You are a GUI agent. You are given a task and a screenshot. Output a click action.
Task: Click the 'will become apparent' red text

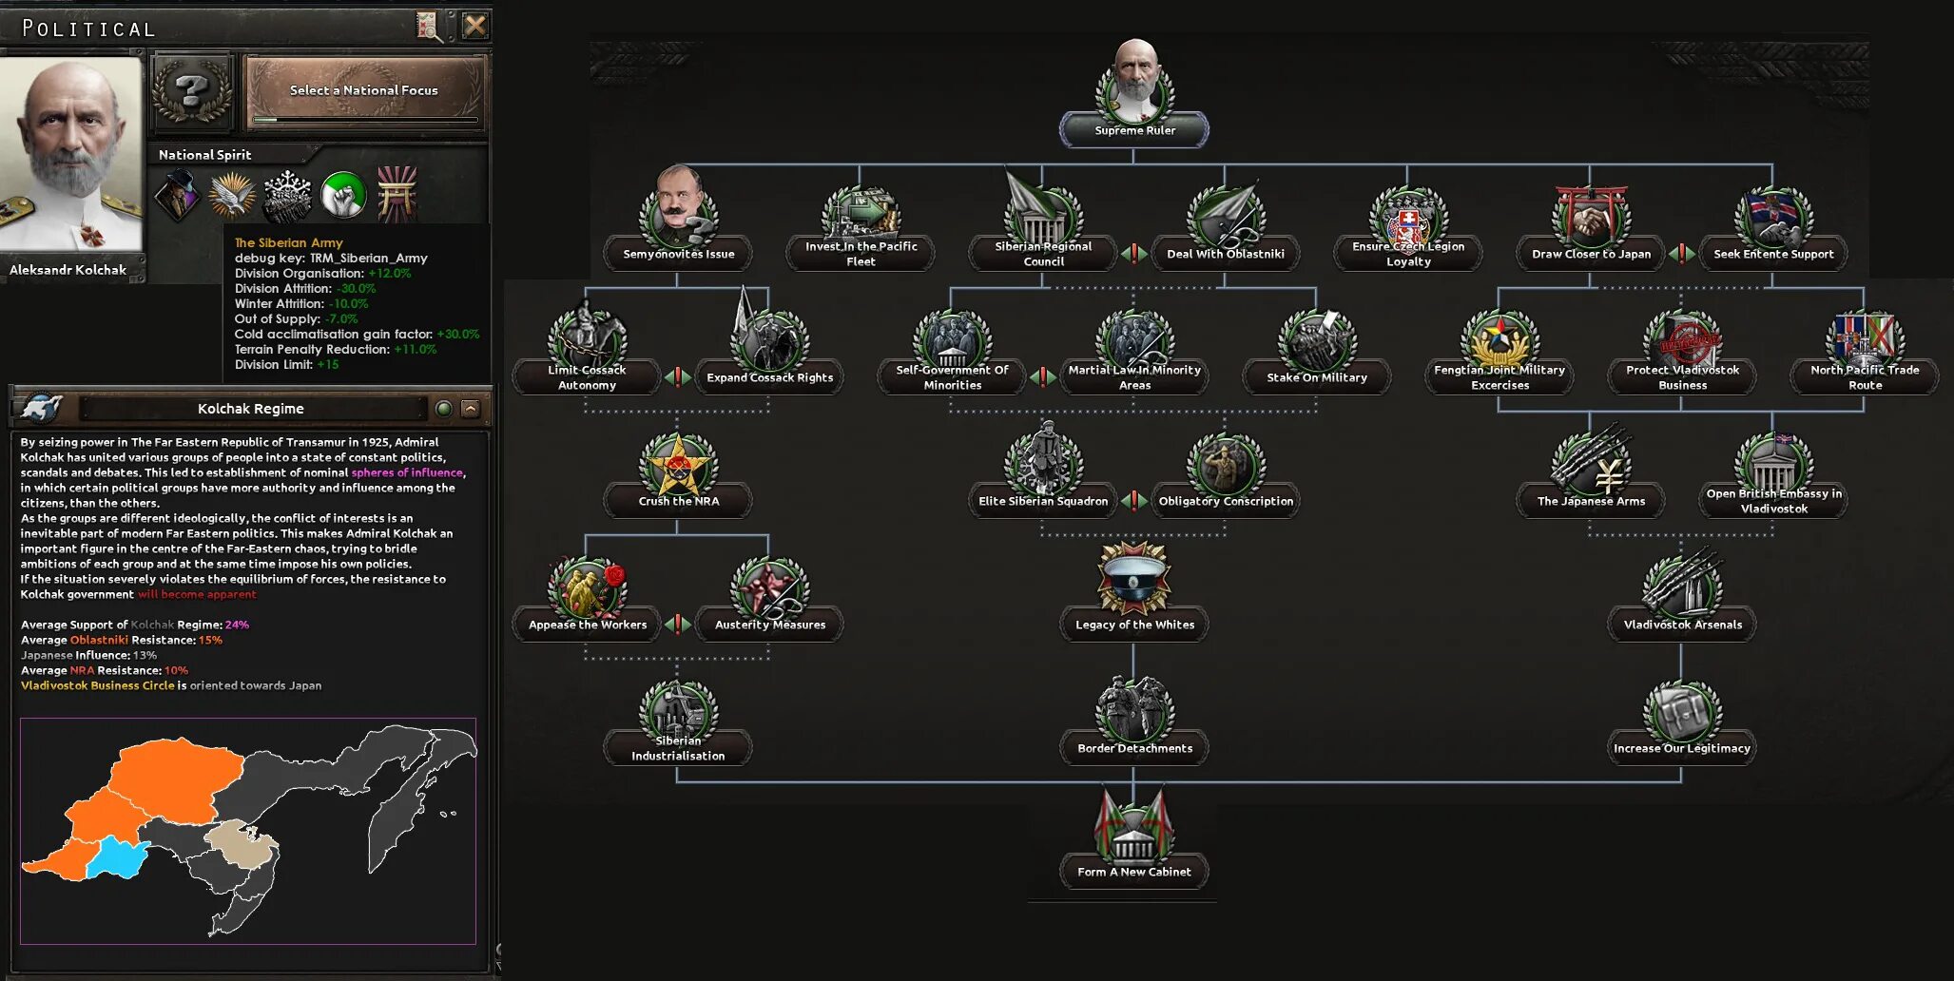(197, 594)
